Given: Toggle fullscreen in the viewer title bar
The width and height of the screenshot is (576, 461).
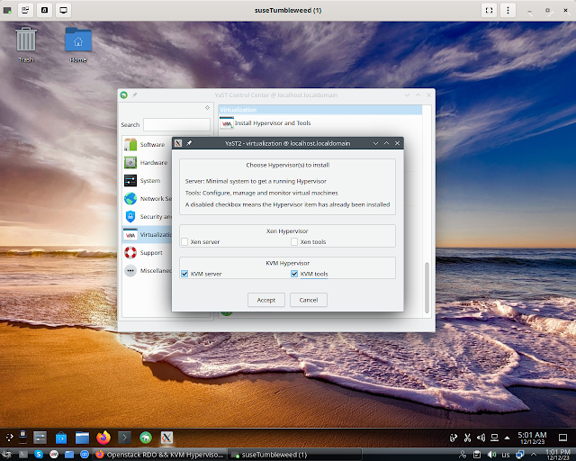Looking at the screenshot, I should 489,10.
